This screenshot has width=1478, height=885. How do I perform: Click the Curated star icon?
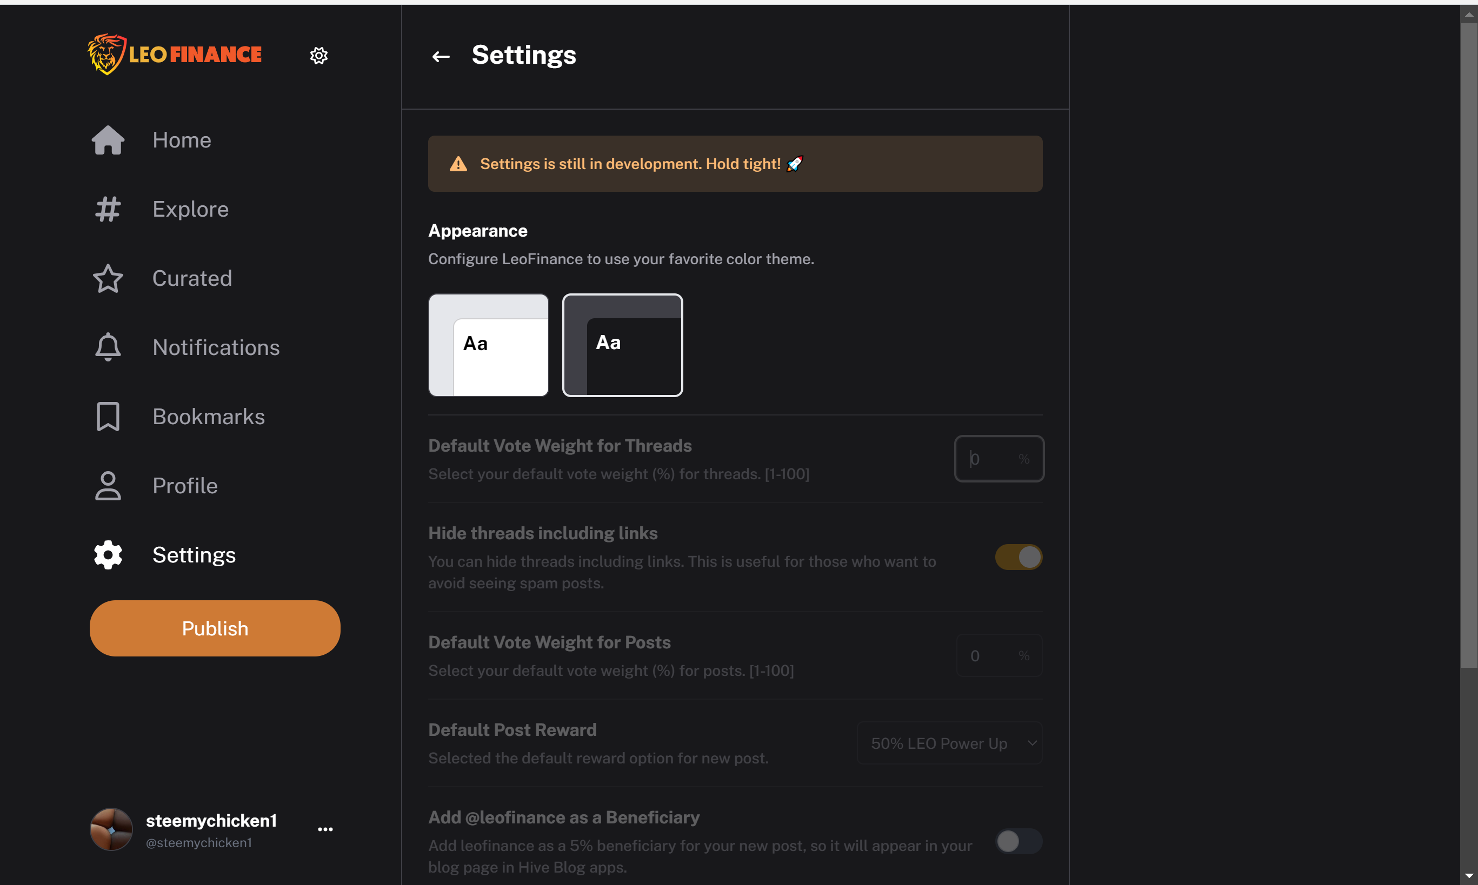pyautogui.click(x=108, y=278)
